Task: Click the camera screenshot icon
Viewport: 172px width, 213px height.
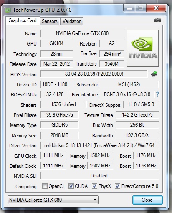Action: pos(158,20)
